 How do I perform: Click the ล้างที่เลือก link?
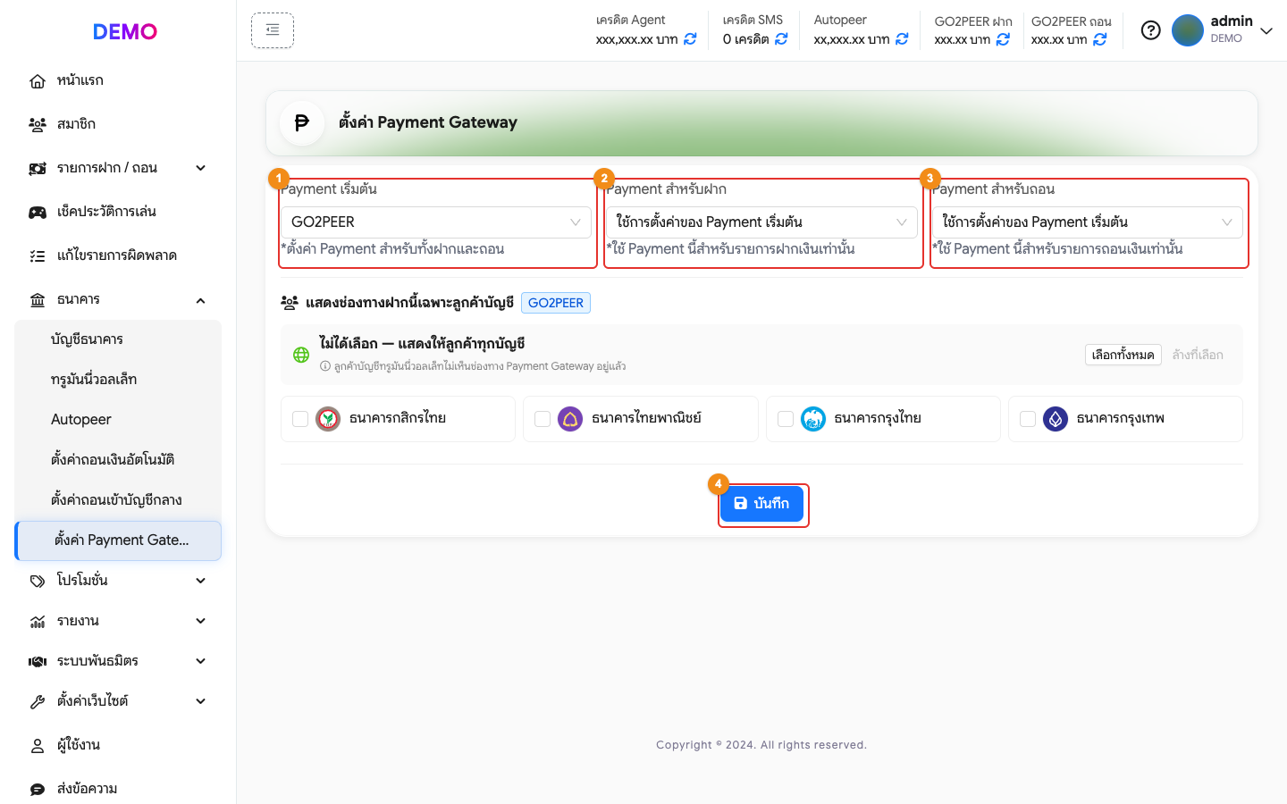[x=1198, y=355]
